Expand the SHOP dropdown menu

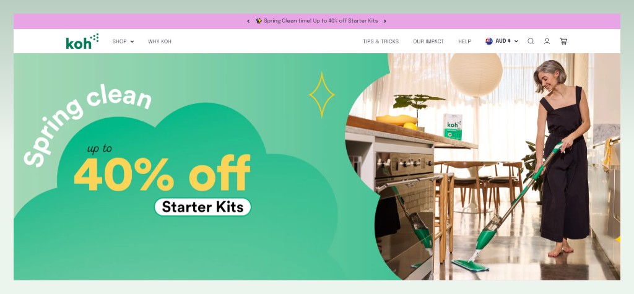pos(123,41)
